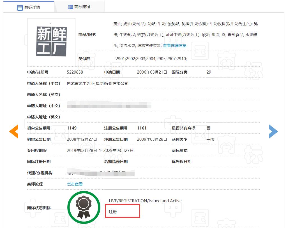Select application date 2006年03月21日
This screenshot has height=228, width=286.
tap(152, 72)
